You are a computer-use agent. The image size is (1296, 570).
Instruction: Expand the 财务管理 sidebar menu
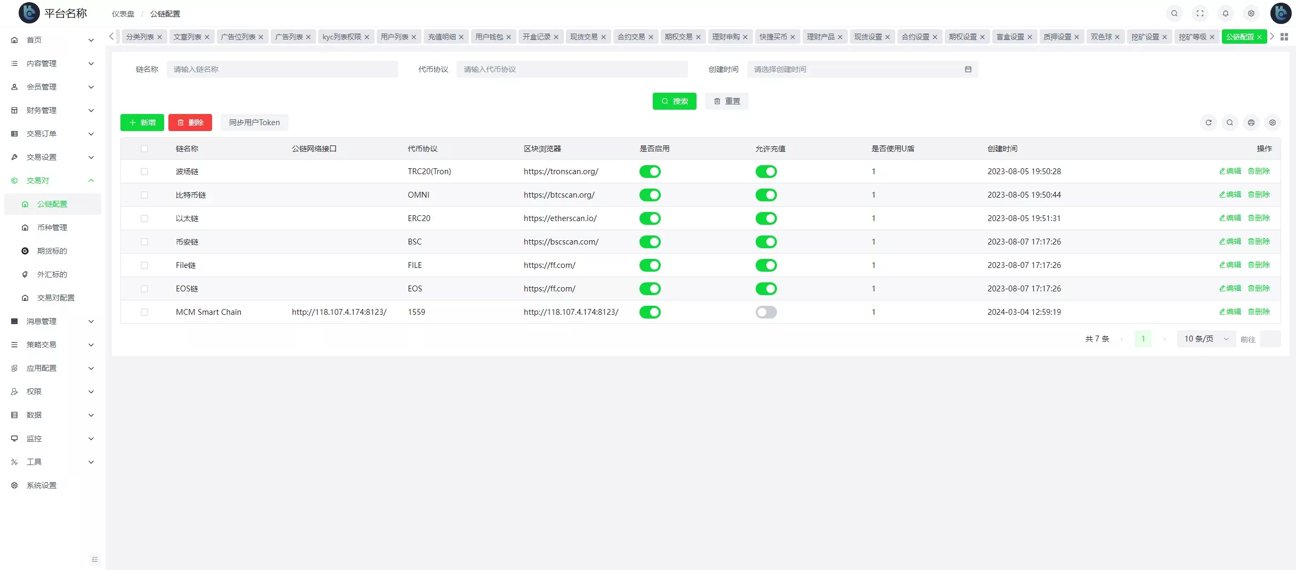pyautogui.click(x=52, y=110)
